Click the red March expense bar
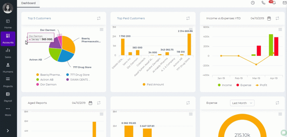The width and height of the screenshot is (287, 137). [x=259, y=51]
